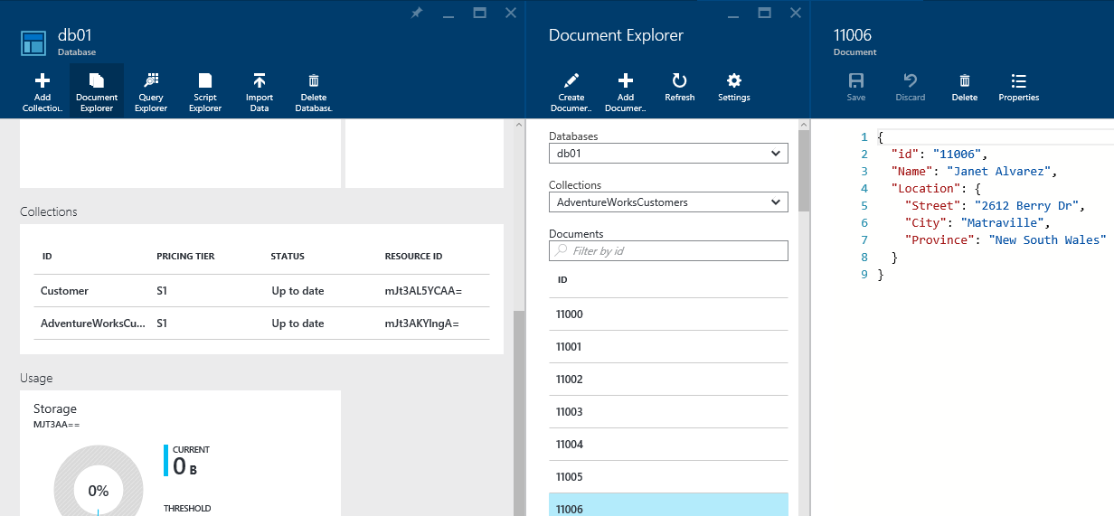Click the ID column header in Documents
The image size is (1114, 516).
(x=562, y=280)
